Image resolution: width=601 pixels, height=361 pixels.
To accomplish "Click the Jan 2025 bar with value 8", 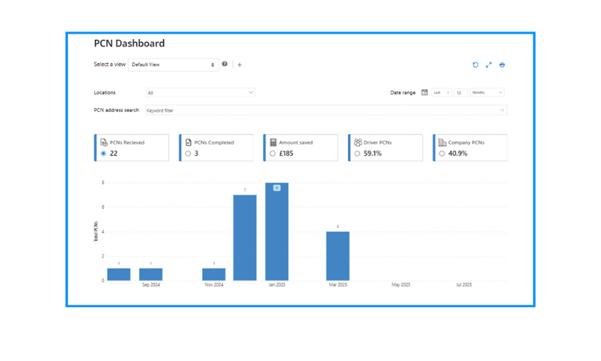I will tap(276, 232).
